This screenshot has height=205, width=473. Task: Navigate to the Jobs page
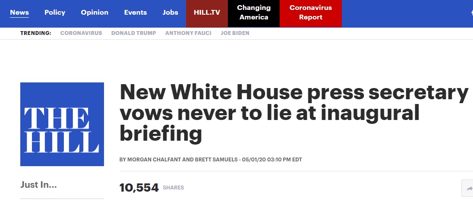(x=170, y=13)
